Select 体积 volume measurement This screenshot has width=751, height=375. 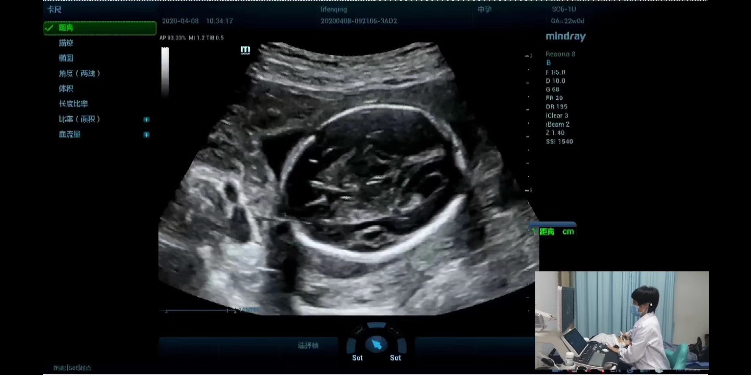click(66, 89)
